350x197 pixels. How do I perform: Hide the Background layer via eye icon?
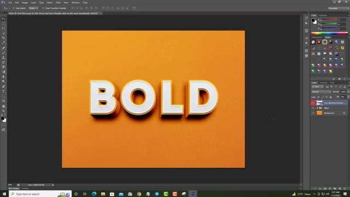(313, 113)
